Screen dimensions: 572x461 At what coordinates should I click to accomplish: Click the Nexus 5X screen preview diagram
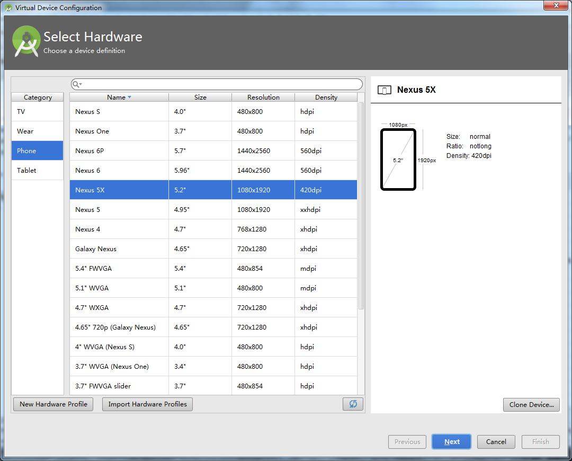tap(398, 159)
